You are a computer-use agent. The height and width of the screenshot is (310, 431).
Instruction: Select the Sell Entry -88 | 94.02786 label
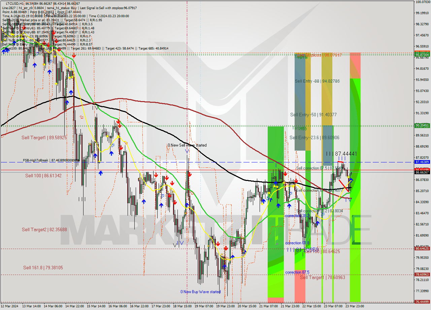(x=317, y=81)
